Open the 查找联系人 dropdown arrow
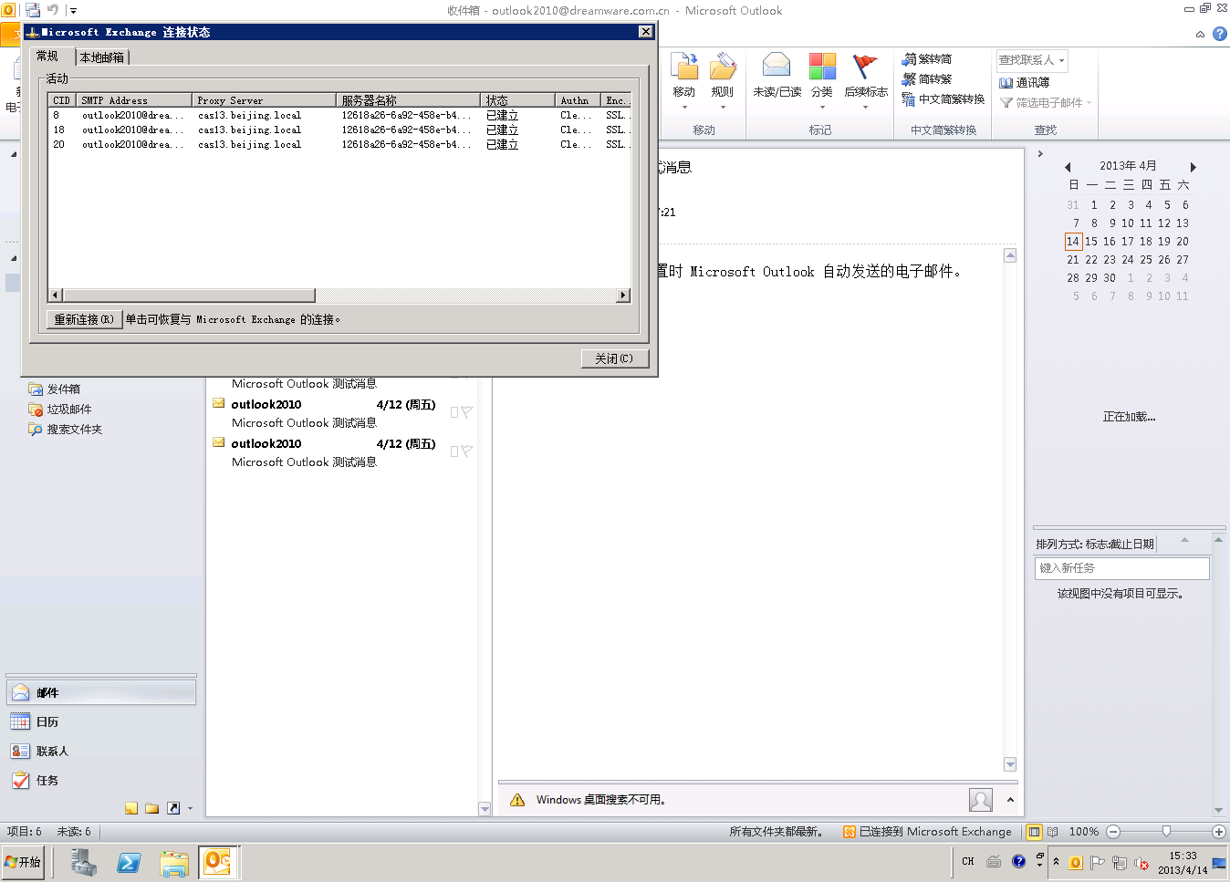The image size is (1230, 882). 1061,60
